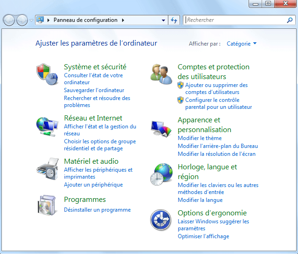Open Matériel et audio category
This screenshot has width=298, height=254.
tap(91, 161)
